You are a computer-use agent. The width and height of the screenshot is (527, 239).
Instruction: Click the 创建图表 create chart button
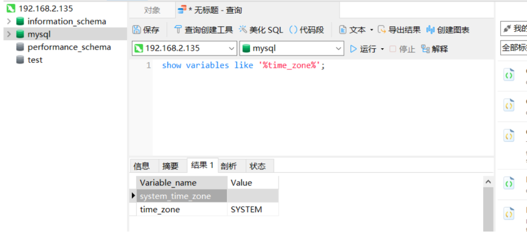coord(447,30)
